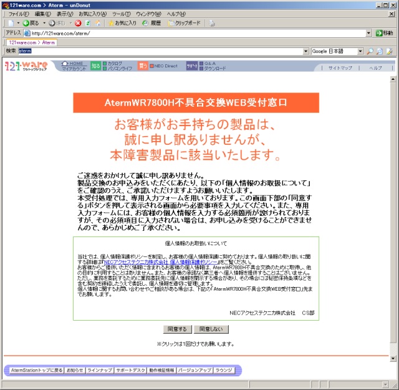Open the NEC Direct header link
This screenshot has width=399, height=390.
click(x=163, y=66)
